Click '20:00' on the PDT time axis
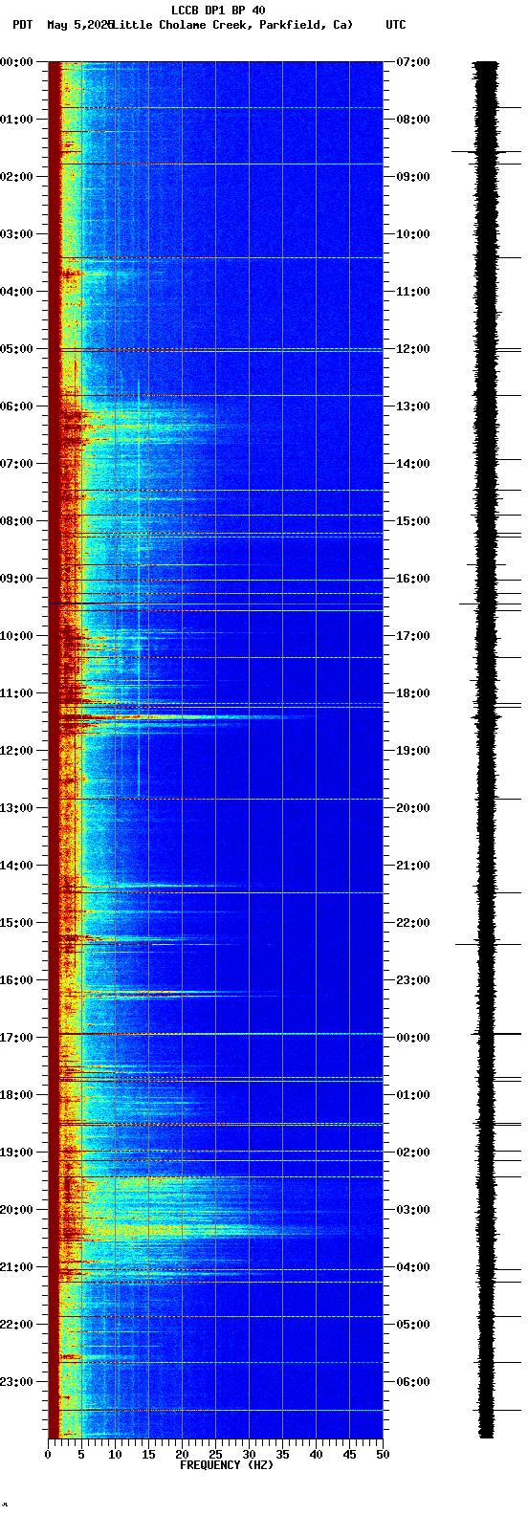The width and height of the screenshot is (528, 1515). [x=16, y=1210]
